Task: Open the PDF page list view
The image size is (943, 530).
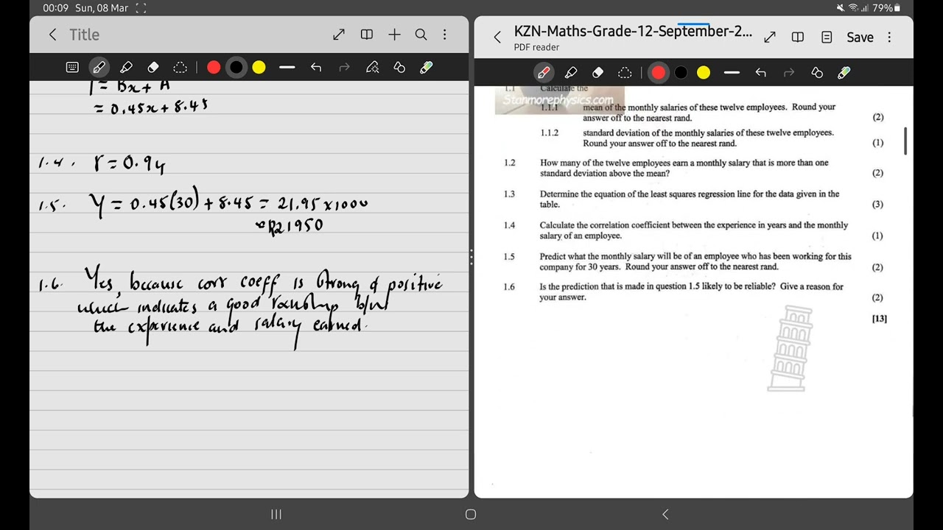Action: [x=827, y=37]
